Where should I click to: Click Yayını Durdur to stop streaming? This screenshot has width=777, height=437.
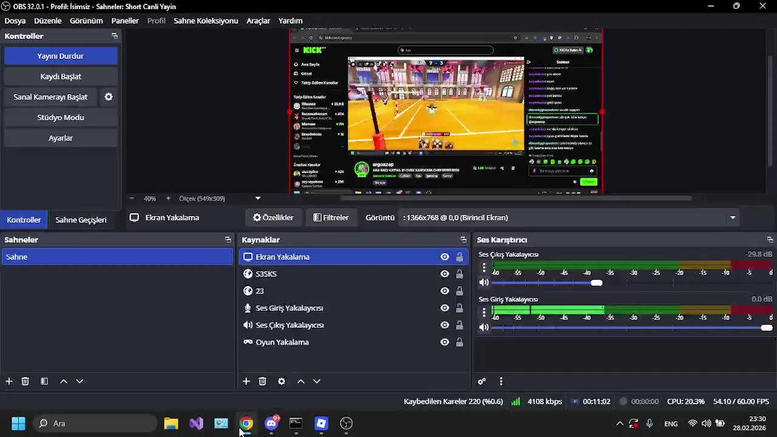61,56
